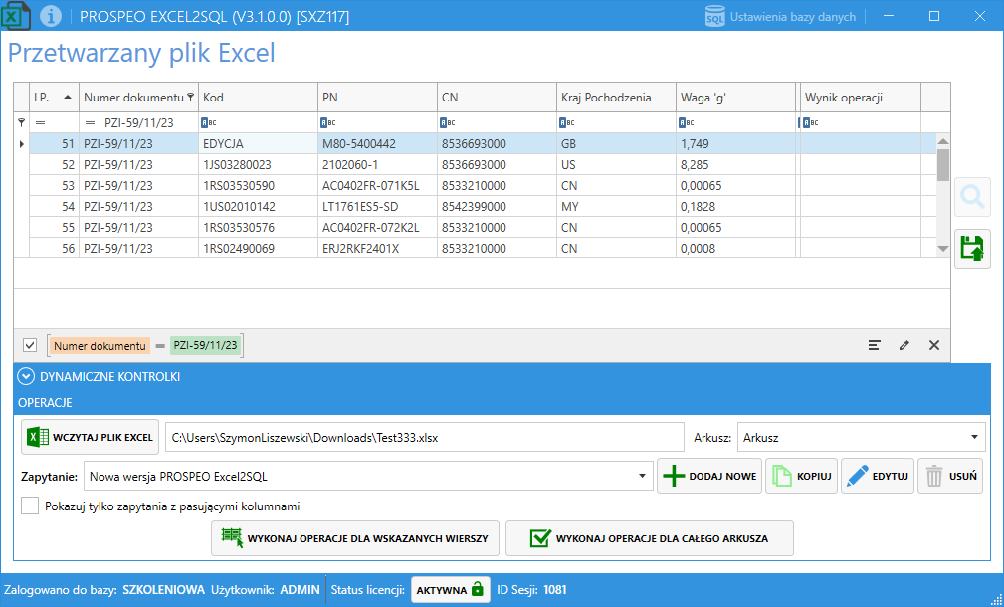Clear filter with the X icon
The image size is (1004, 607).
point(934,345)
